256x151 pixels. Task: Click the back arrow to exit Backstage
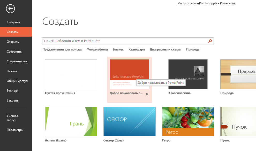click(x=10, y=9)
